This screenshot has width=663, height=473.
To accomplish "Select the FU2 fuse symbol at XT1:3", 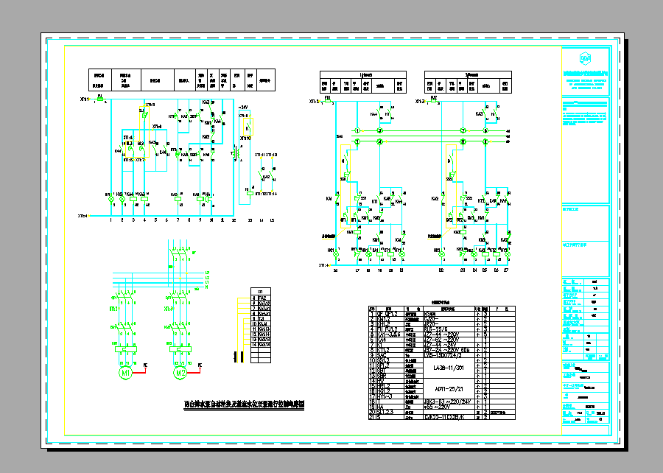I will (x=434, y=102).
